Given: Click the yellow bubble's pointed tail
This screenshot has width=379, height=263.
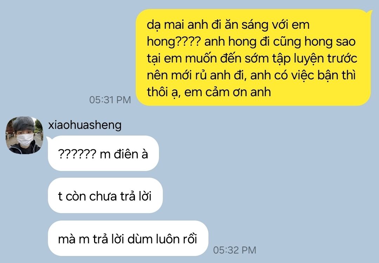Looking at the screenshot, I should tap(370, 11).
